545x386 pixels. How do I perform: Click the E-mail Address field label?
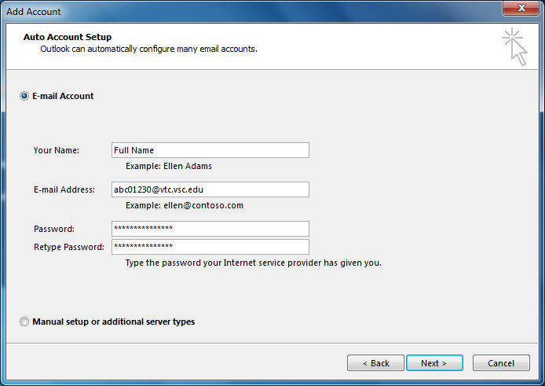tap(64, 189)
